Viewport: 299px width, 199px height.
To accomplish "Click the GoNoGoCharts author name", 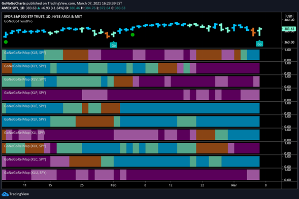I will [x=14, y=3].
